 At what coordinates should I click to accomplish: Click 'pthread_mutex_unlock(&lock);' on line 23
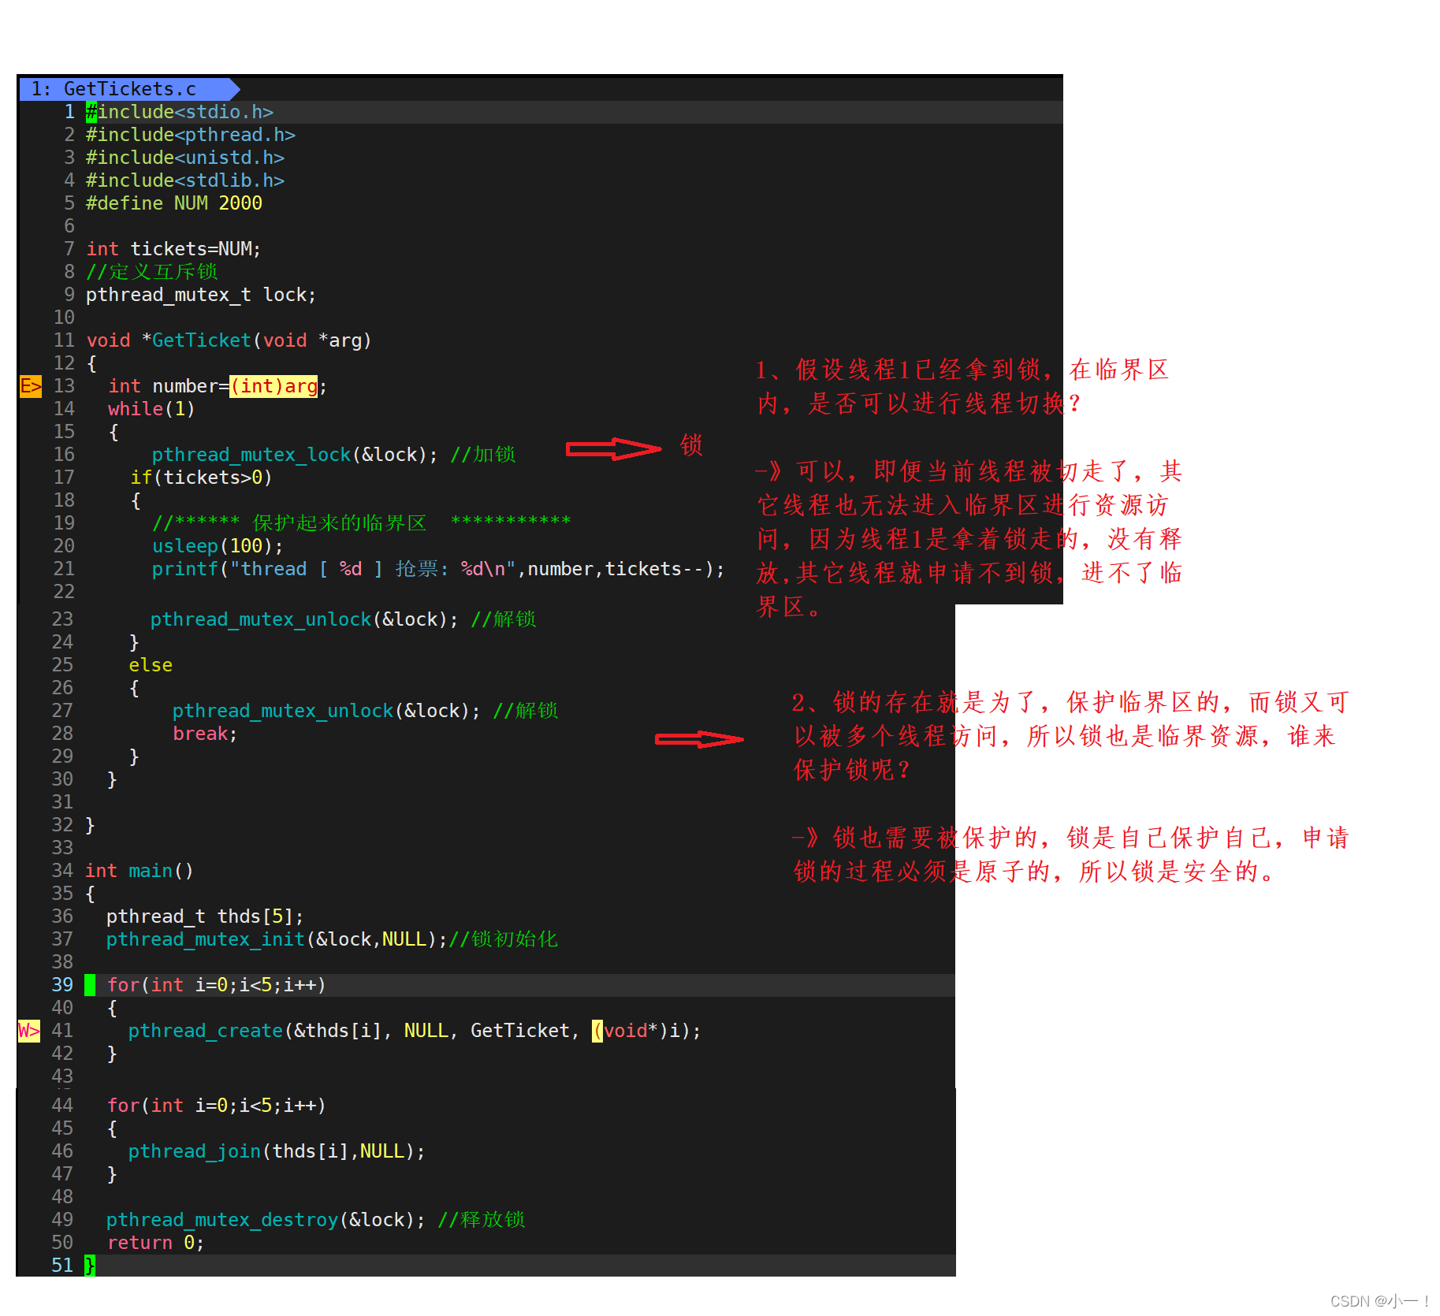click(x=304, y=619)
